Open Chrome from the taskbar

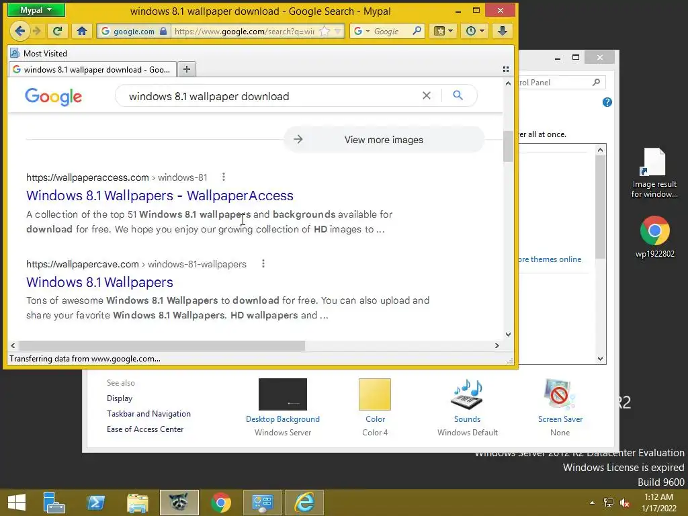click(x=220, y=503)
